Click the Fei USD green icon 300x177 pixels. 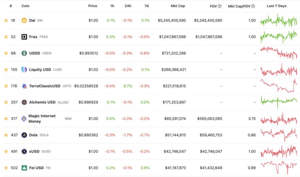(x=24, y=168)
